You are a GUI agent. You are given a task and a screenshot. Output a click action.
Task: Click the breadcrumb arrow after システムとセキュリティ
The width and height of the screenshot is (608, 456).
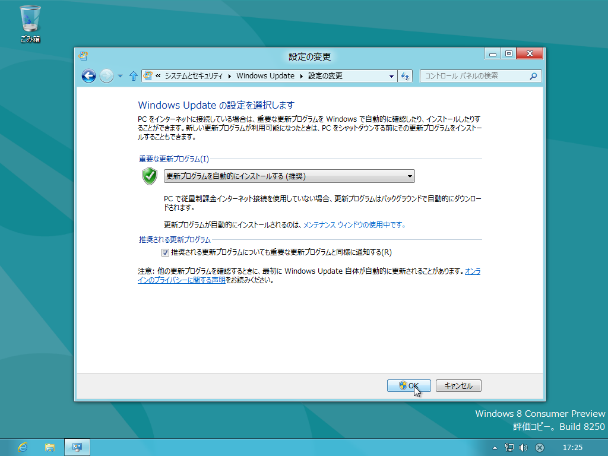point(230,76)
